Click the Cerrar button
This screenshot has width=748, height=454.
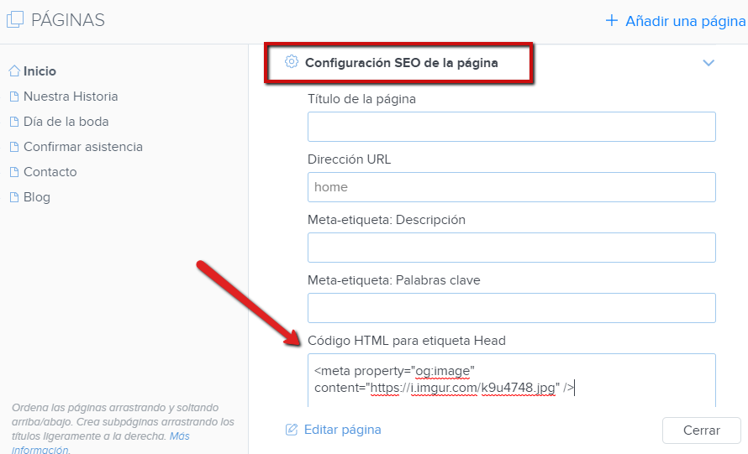(701, 431)
